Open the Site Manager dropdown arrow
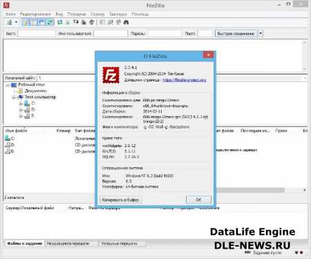The height and width of the screenshot is (259, 311). pyautogui.click(x=16, y=22)
